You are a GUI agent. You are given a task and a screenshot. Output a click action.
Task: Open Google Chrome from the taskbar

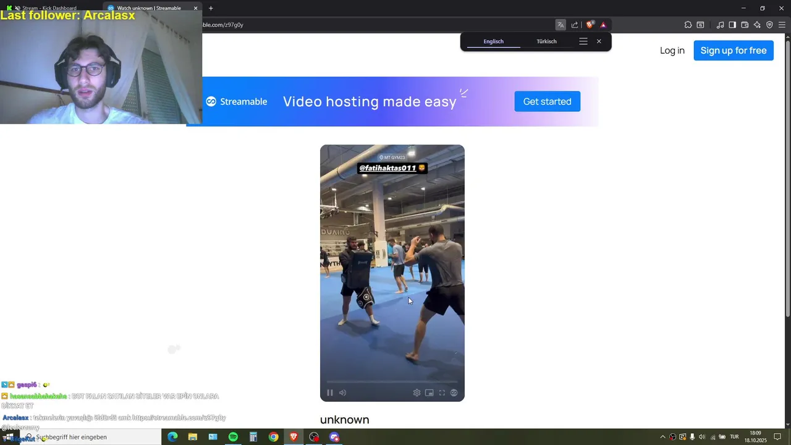click(273, 437)
